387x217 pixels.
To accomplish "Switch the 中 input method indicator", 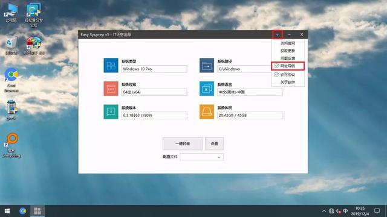I will click(345, 211).
